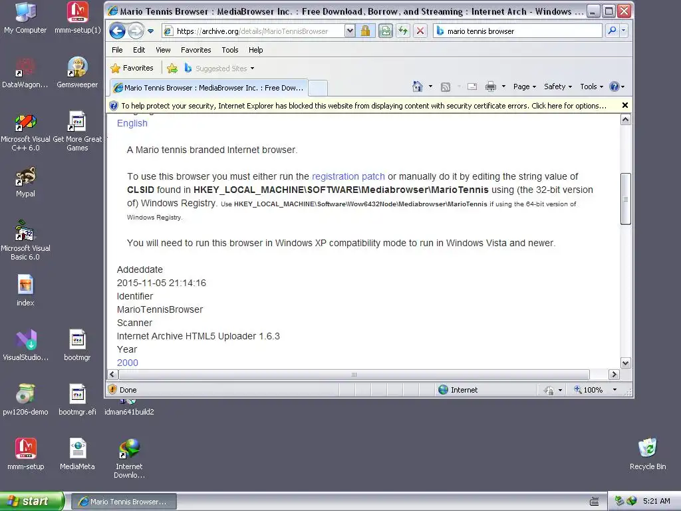Click the security information bar message

click(x=364, y=106)
